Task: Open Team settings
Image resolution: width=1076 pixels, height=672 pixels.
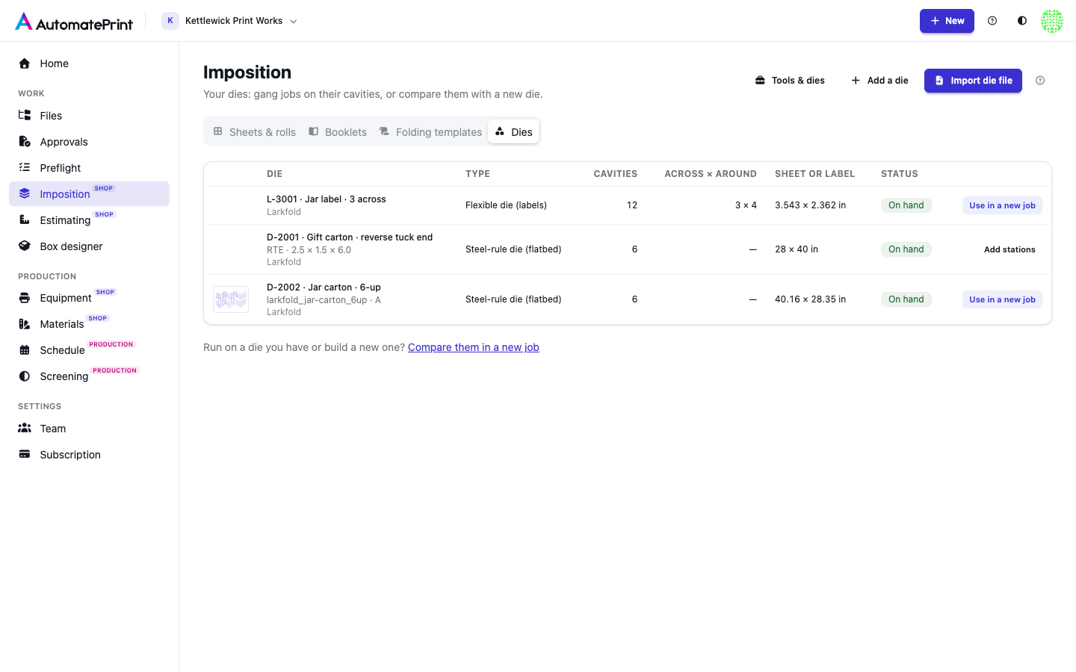Action: point(89,429)
